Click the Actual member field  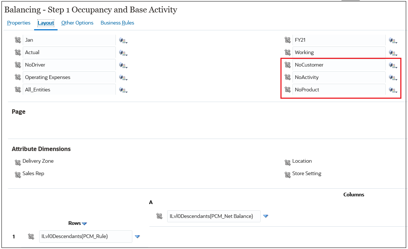[x=69, y=52]
